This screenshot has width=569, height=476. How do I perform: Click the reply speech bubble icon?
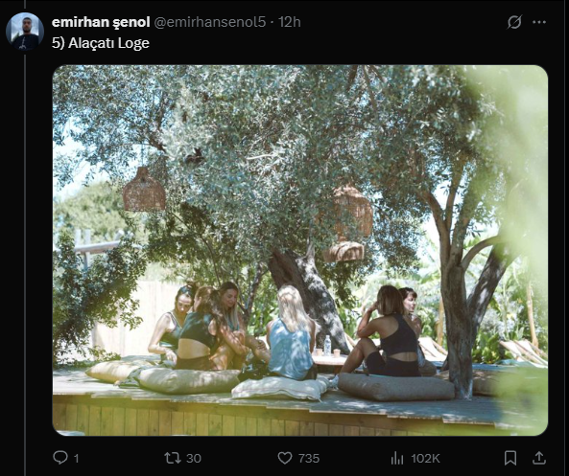click(x=60, y=458)
